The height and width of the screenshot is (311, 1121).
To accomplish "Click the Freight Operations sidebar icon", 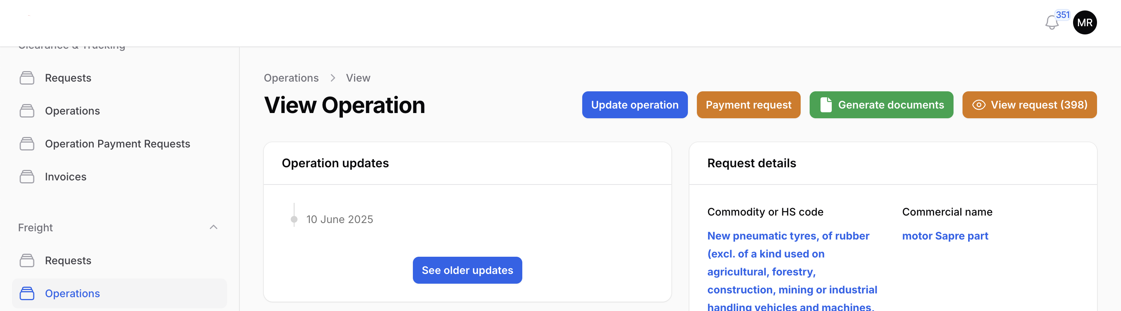I will coord(27,294).
